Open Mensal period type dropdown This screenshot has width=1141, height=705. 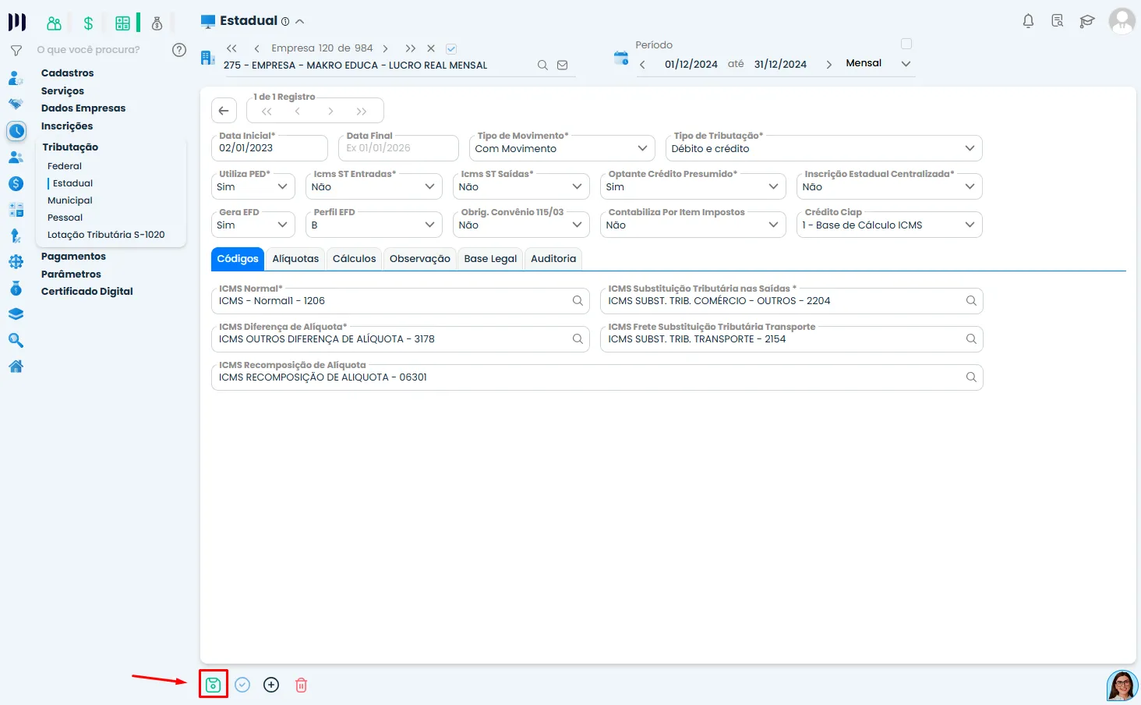[x=878, y=64]
